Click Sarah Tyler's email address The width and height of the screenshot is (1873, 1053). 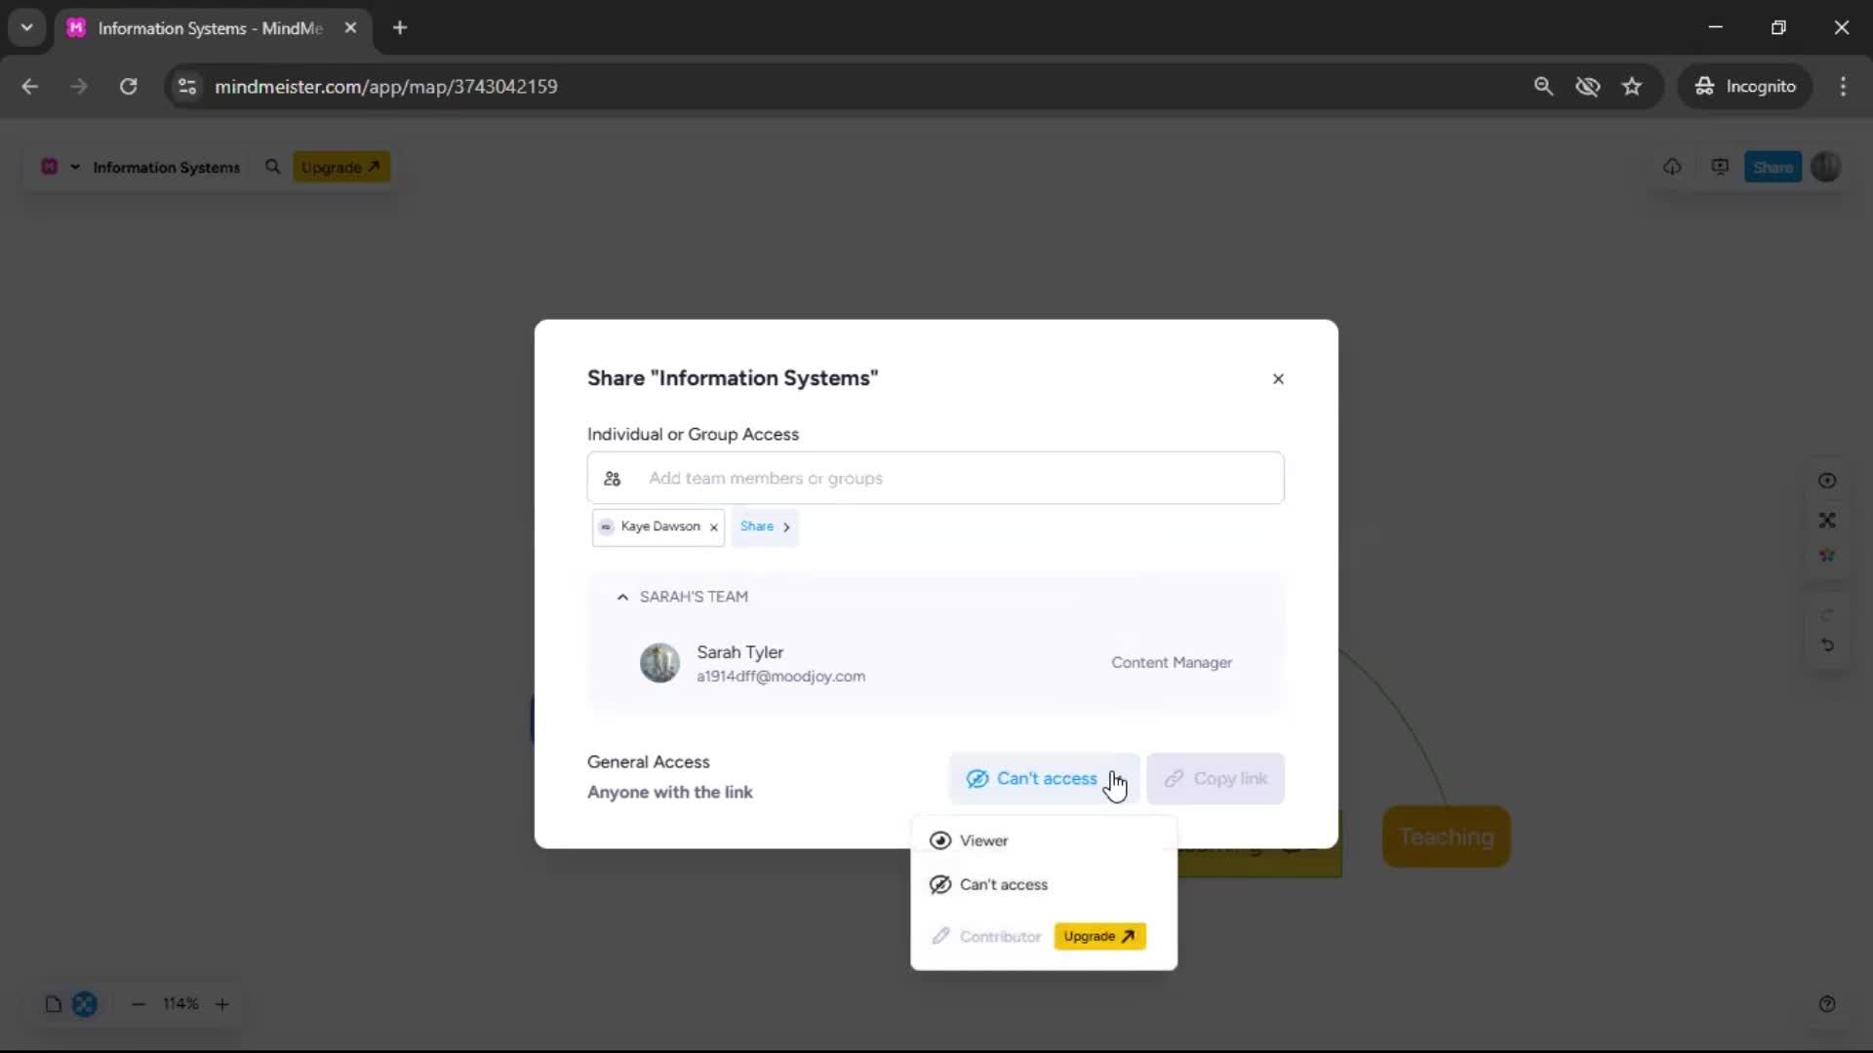pyautogui.click(x=780, y=677)
